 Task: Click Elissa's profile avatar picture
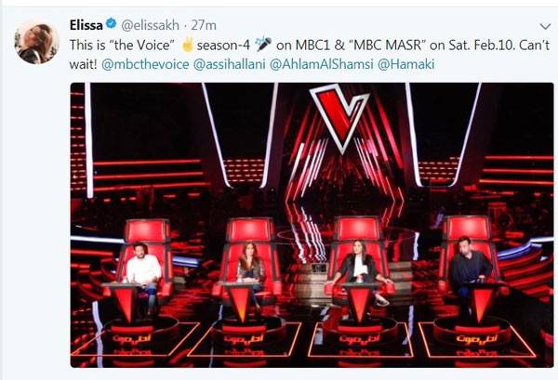pyautogui.click(x=37, y=42)
